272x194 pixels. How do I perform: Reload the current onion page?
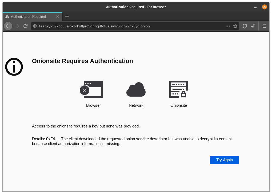(26, 26)
